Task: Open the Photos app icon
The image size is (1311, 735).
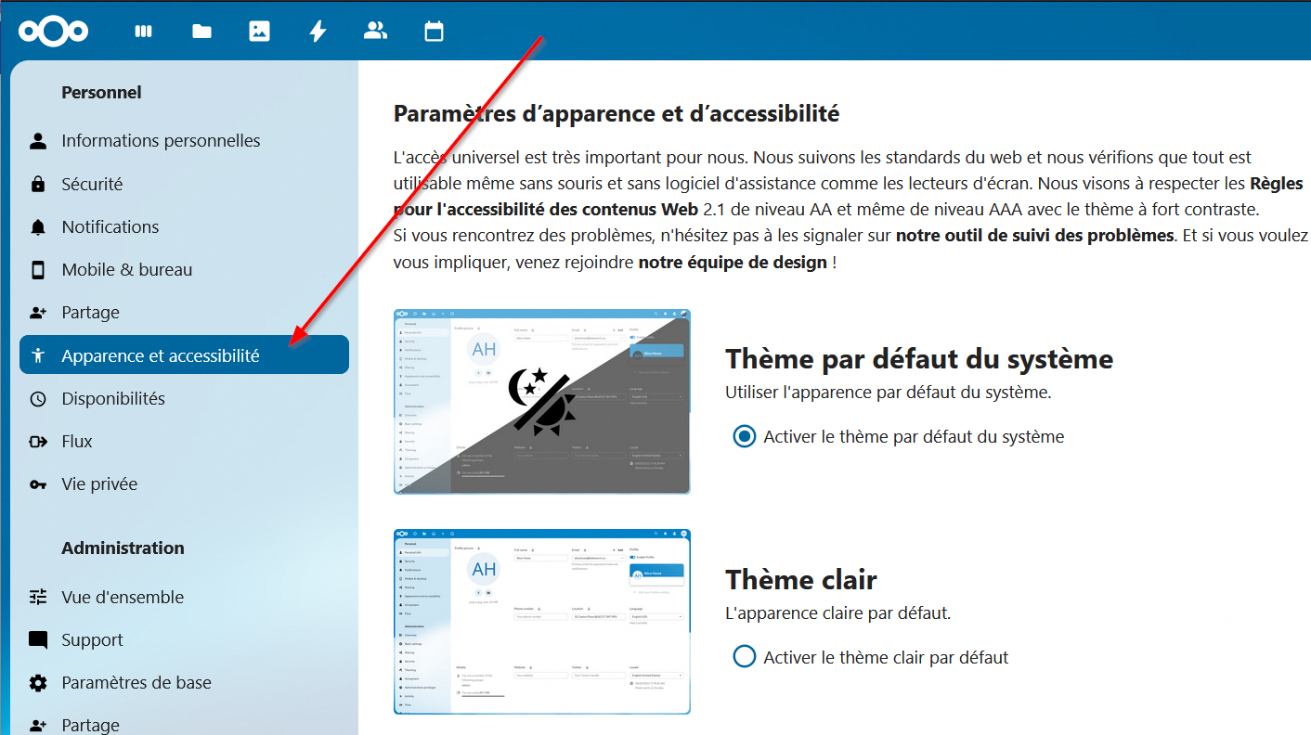Action: [x=259, y=32]
